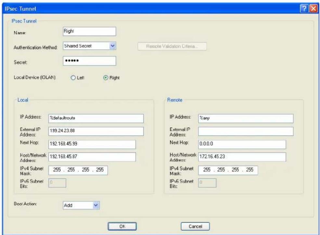Select the Left local device radio button
Image resolution: width=320 pixels, height=235 pixels.
[x=73, y=78]
